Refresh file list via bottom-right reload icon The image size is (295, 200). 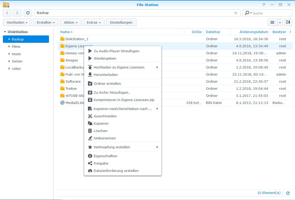[x=288, y=193]
